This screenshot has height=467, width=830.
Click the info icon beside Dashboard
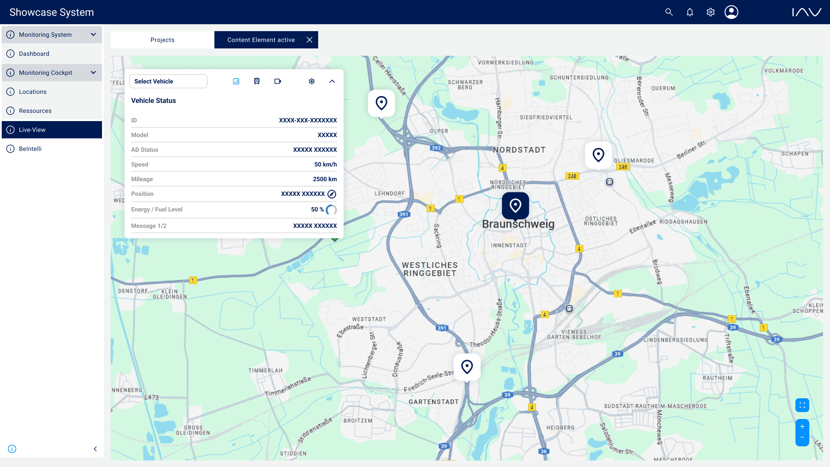(x=10, y=54)
